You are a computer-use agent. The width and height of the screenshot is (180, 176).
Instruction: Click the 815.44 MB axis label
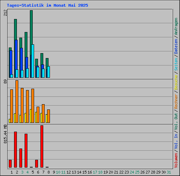(5, 134)
